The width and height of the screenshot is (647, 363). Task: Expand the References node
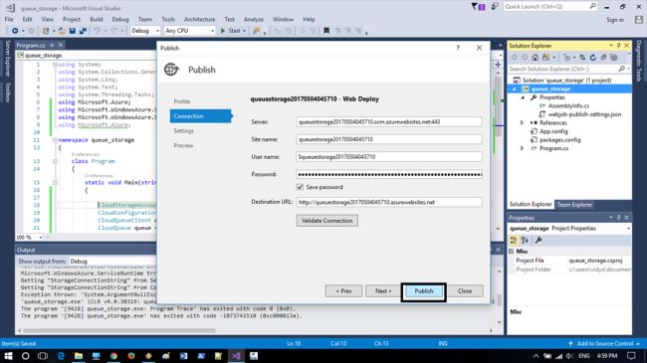[x=522, y=123]
